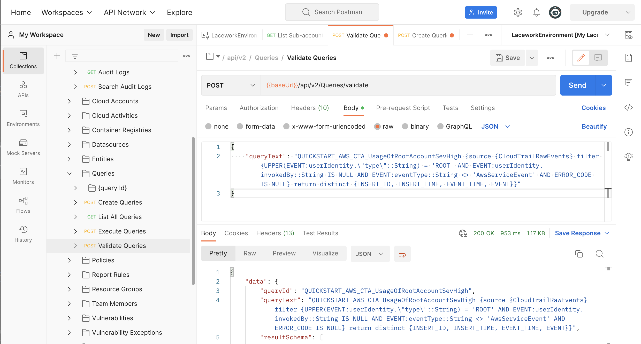
Task: Click the copy icon in response body
Action: pos(579,253)
